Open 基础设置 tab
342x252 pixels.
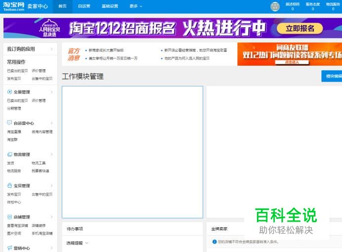point(110,6)
